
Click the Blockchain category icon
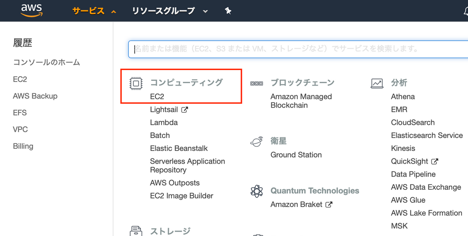[256, 84]
